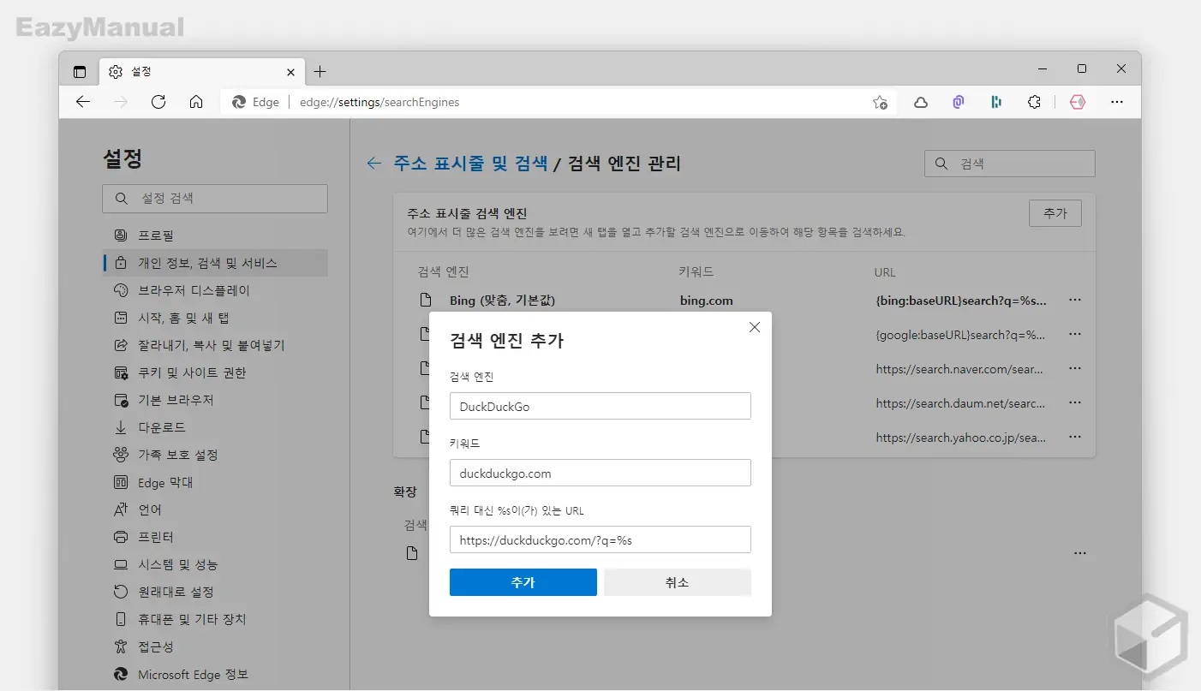Open Microsoft Edge 정보

click(x=215, y=674)
